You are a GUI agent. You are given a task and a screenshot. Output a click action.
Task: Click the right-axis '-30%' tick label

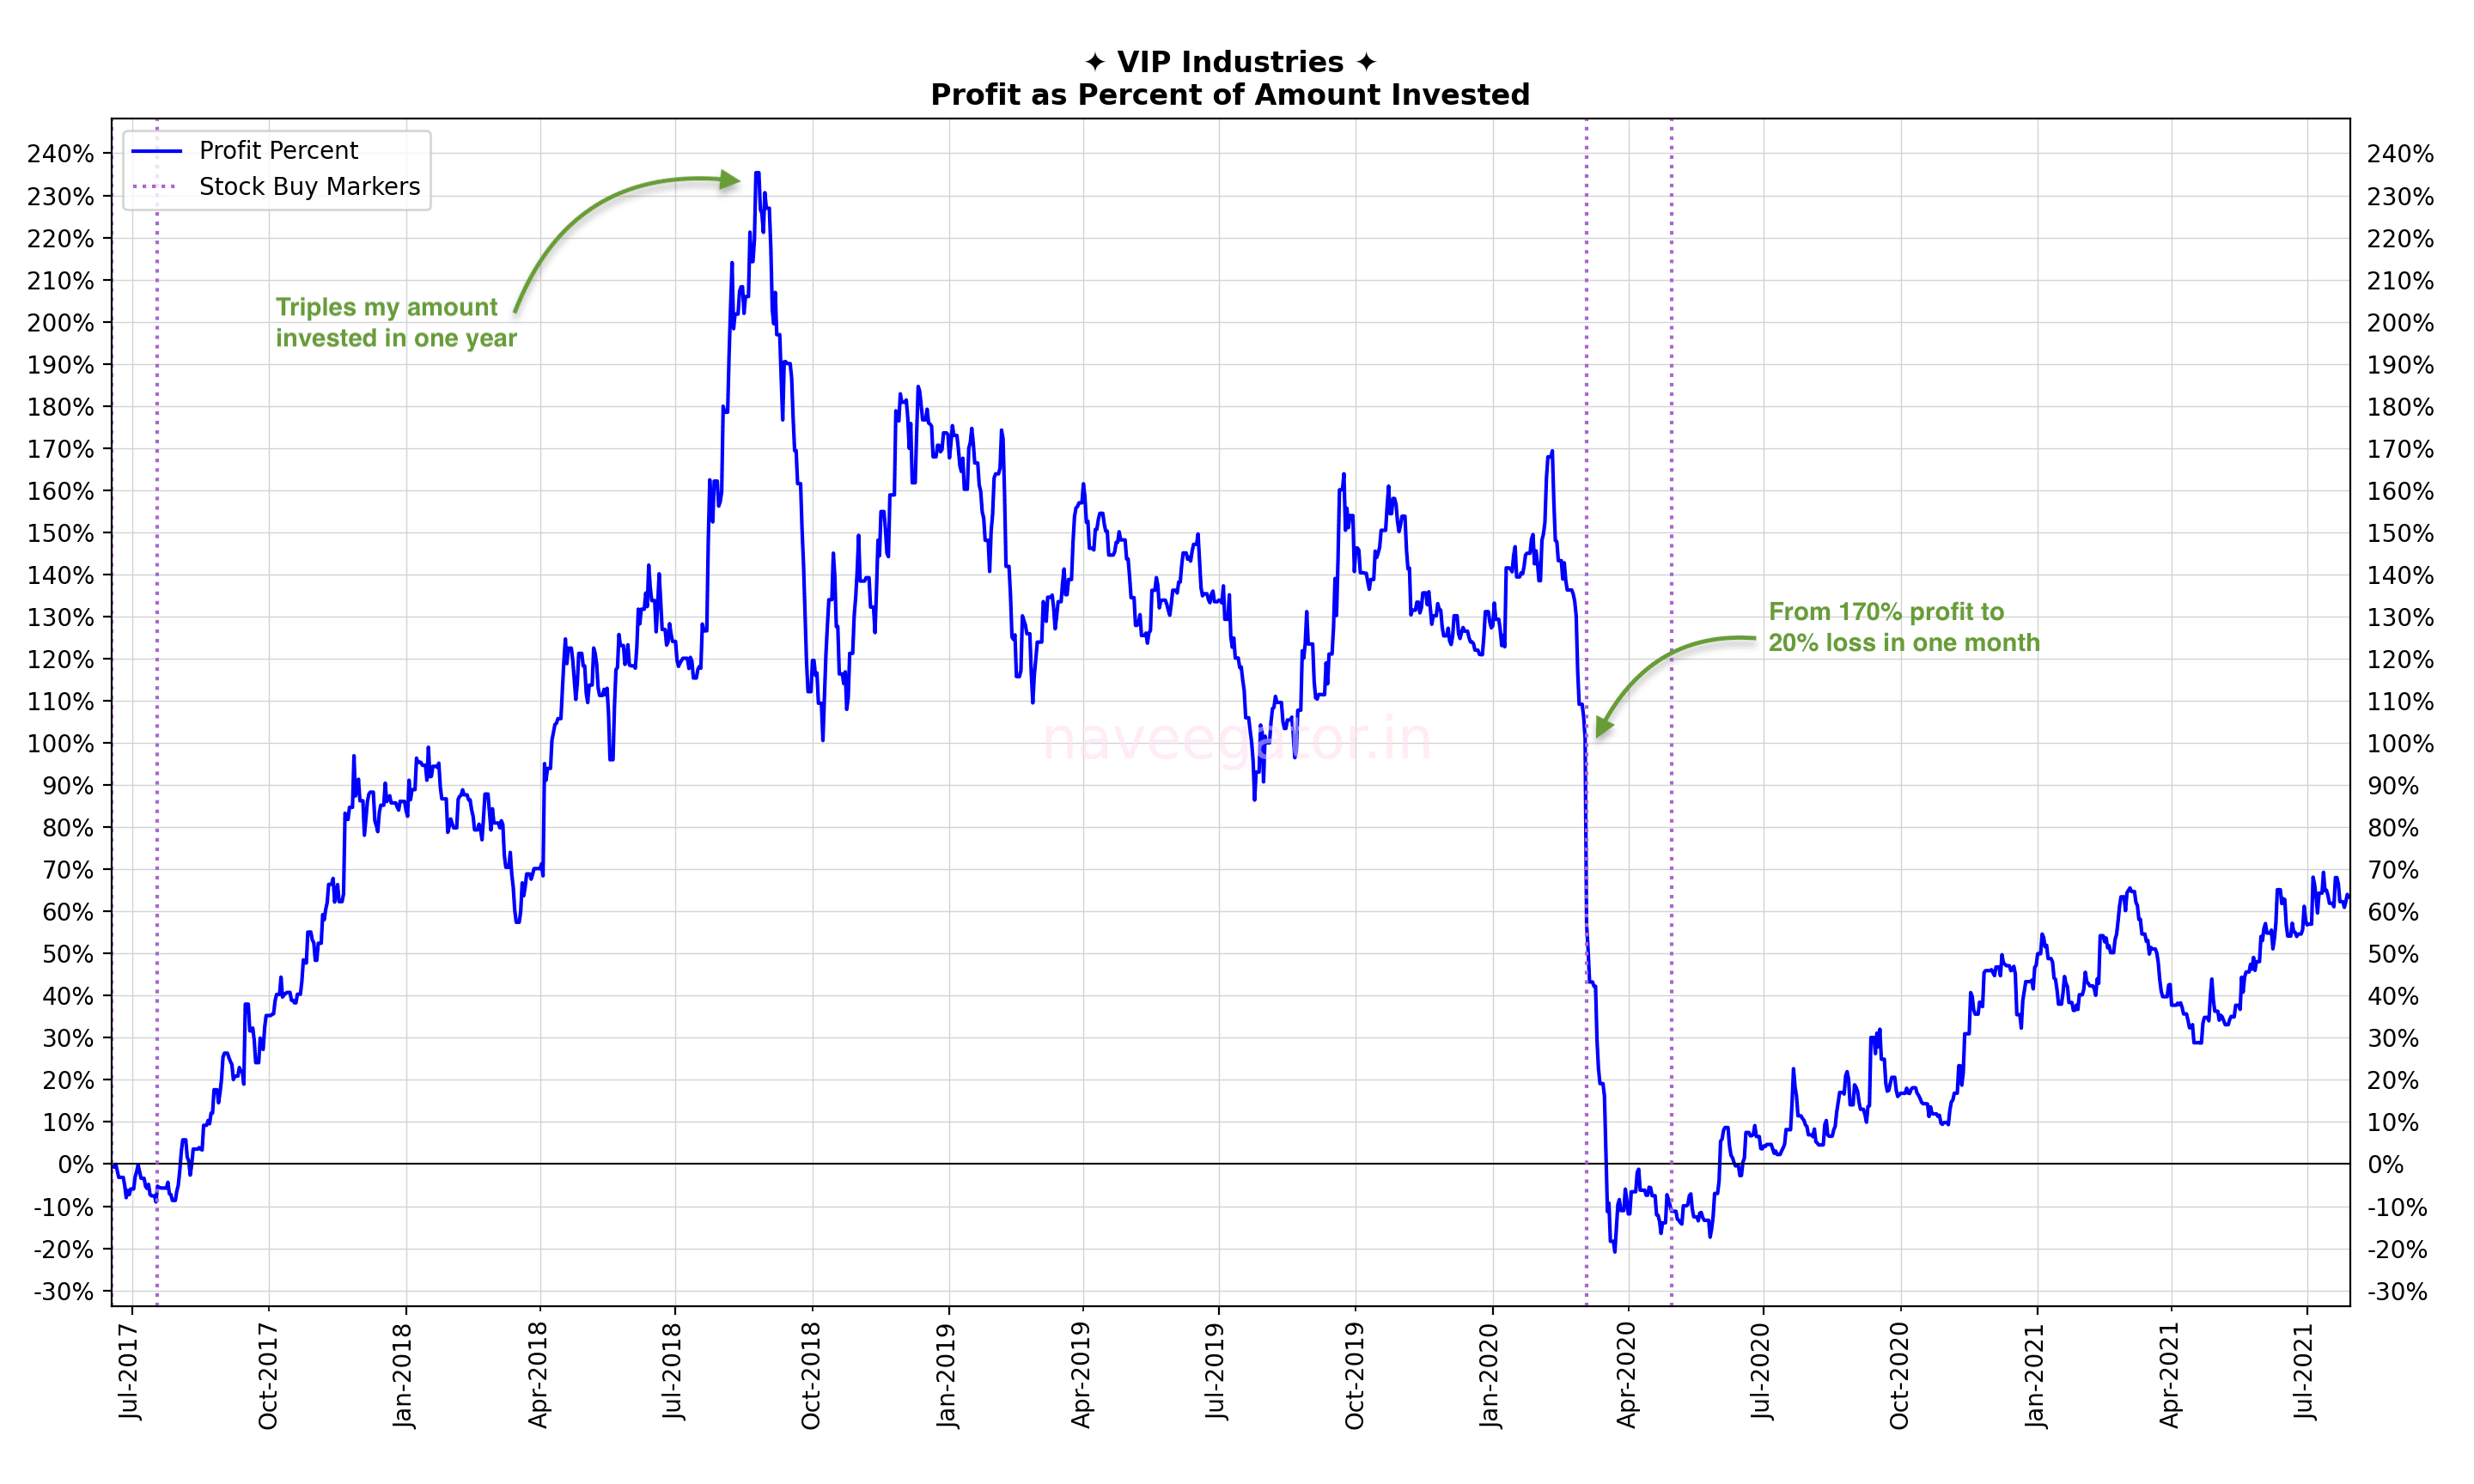point(2397,1291)
